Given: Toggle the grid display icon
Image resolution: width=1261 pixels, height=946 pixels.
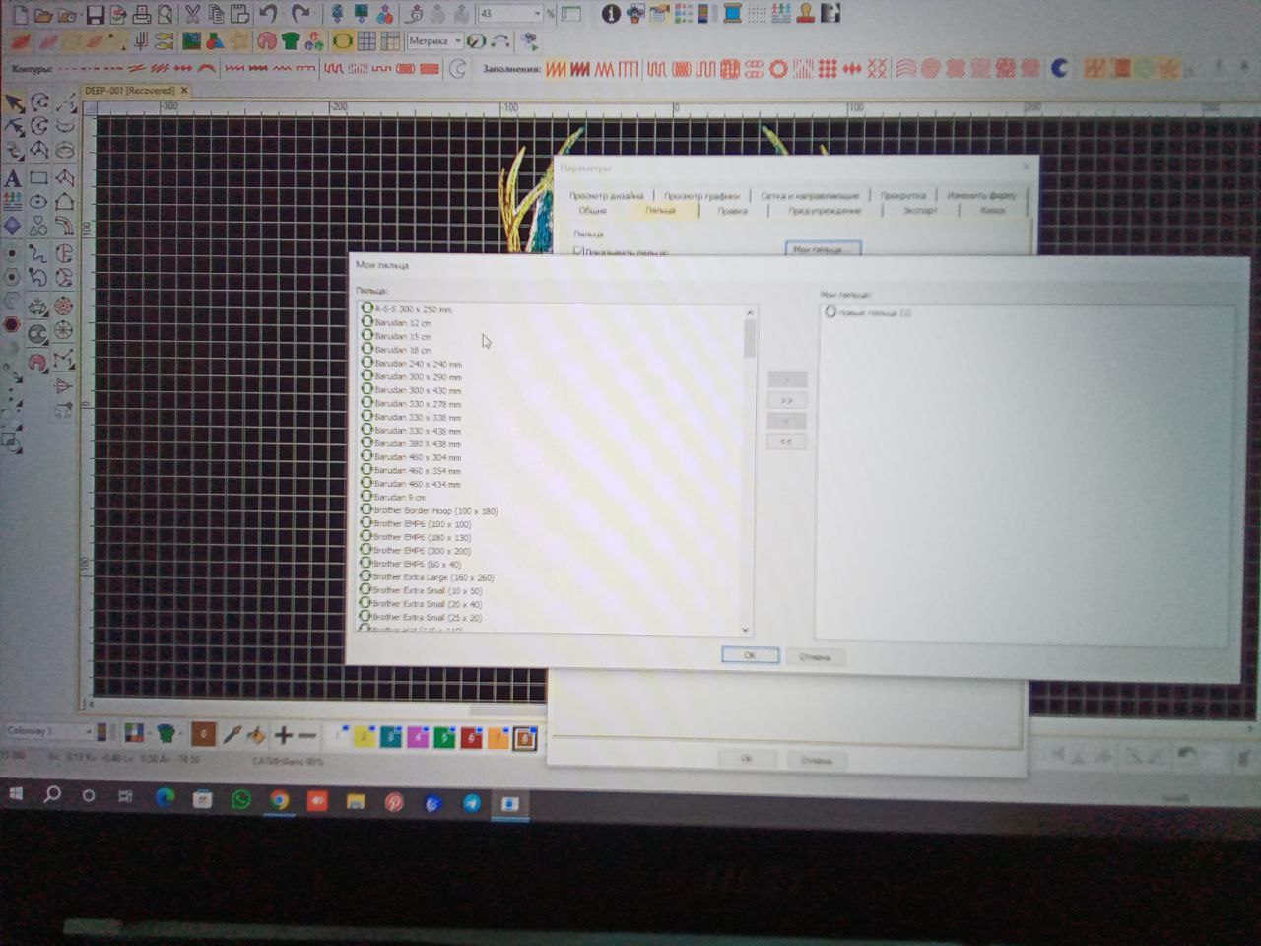Looking at the screenshot, I should (x=366, y=41).
